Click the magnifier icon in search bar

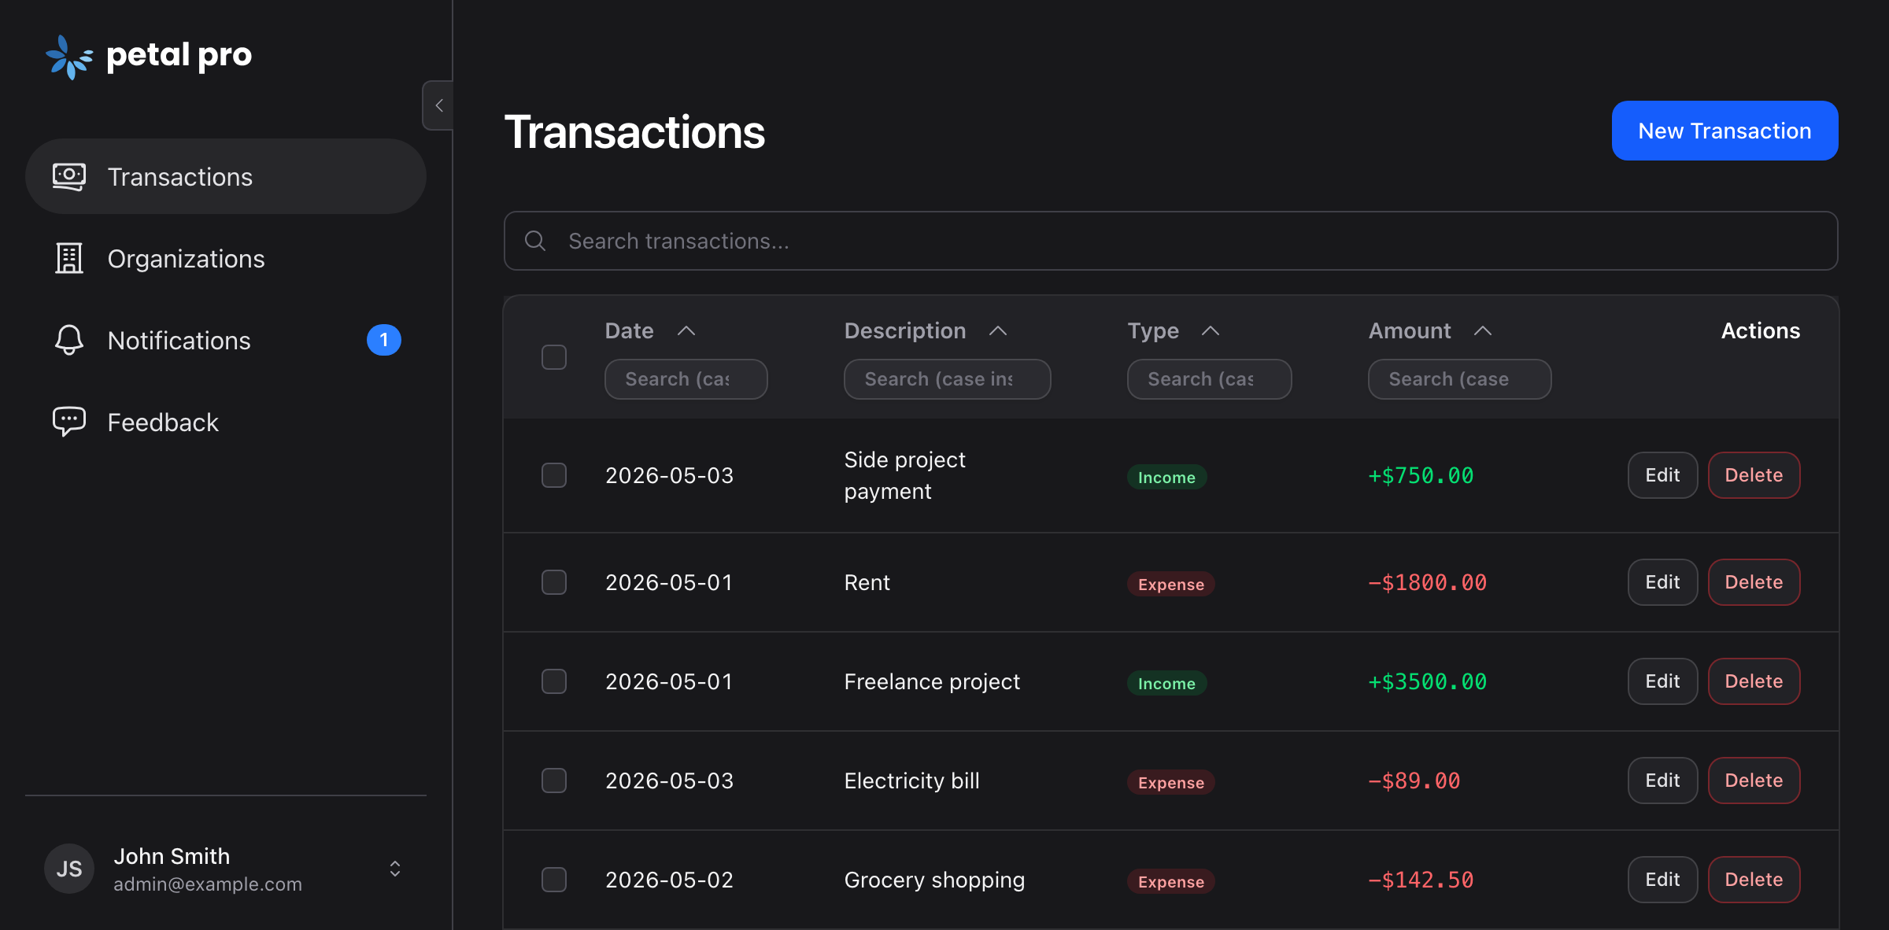pos(535,241)
